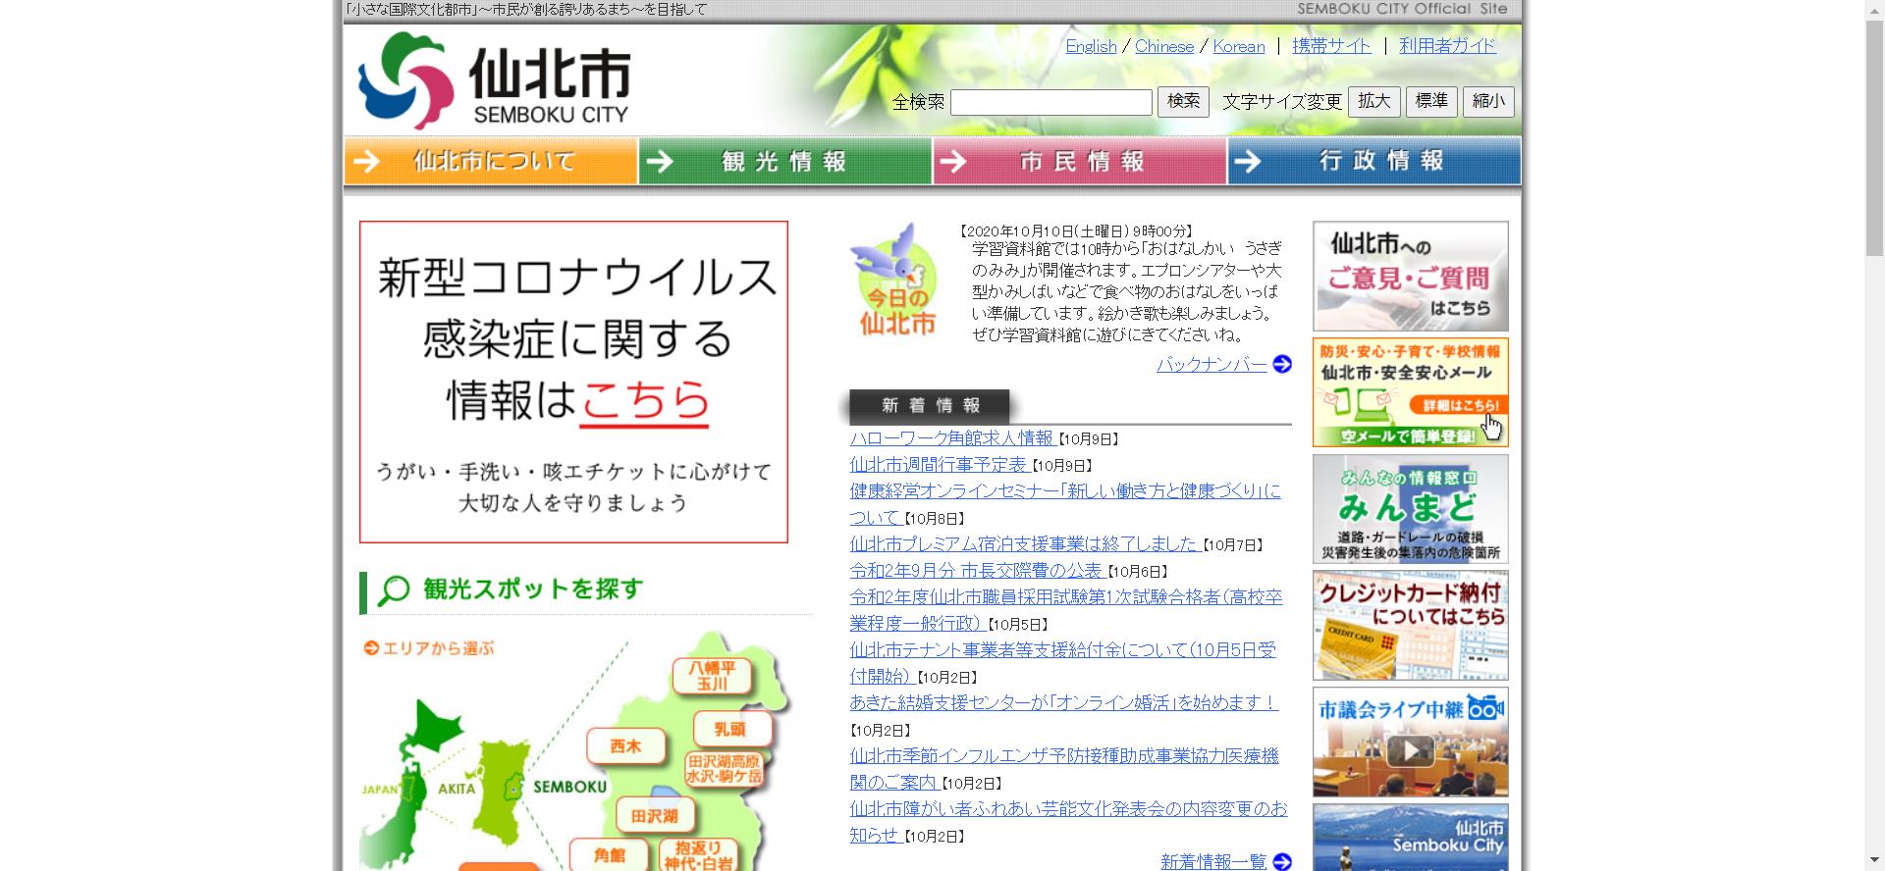This screenshot has height=871, width=1885.
Task: Open the バックナンバー link
Action: pos(1212,365)
